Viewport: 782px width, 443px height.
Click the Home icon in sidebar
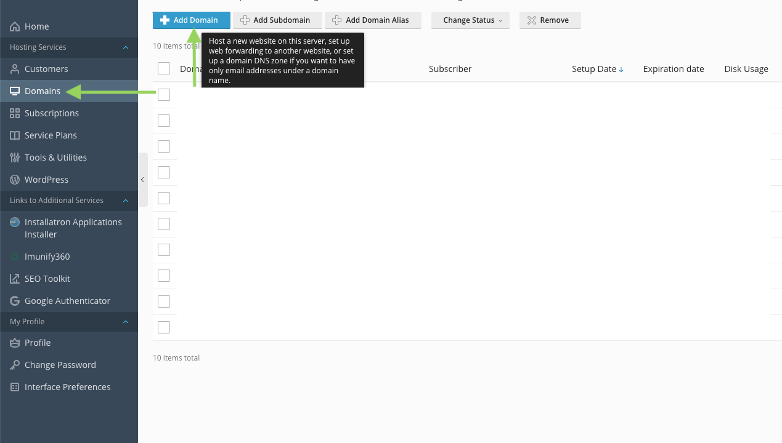tap(15, 26)
